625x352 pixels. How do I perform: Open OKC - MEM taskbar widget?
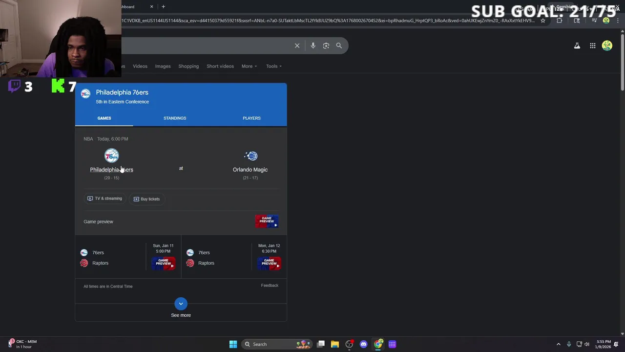pos(22,344)
